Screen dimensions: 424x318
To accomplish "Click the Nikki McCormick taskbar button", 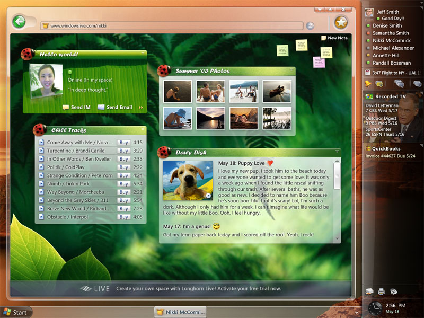I will 180,312.
